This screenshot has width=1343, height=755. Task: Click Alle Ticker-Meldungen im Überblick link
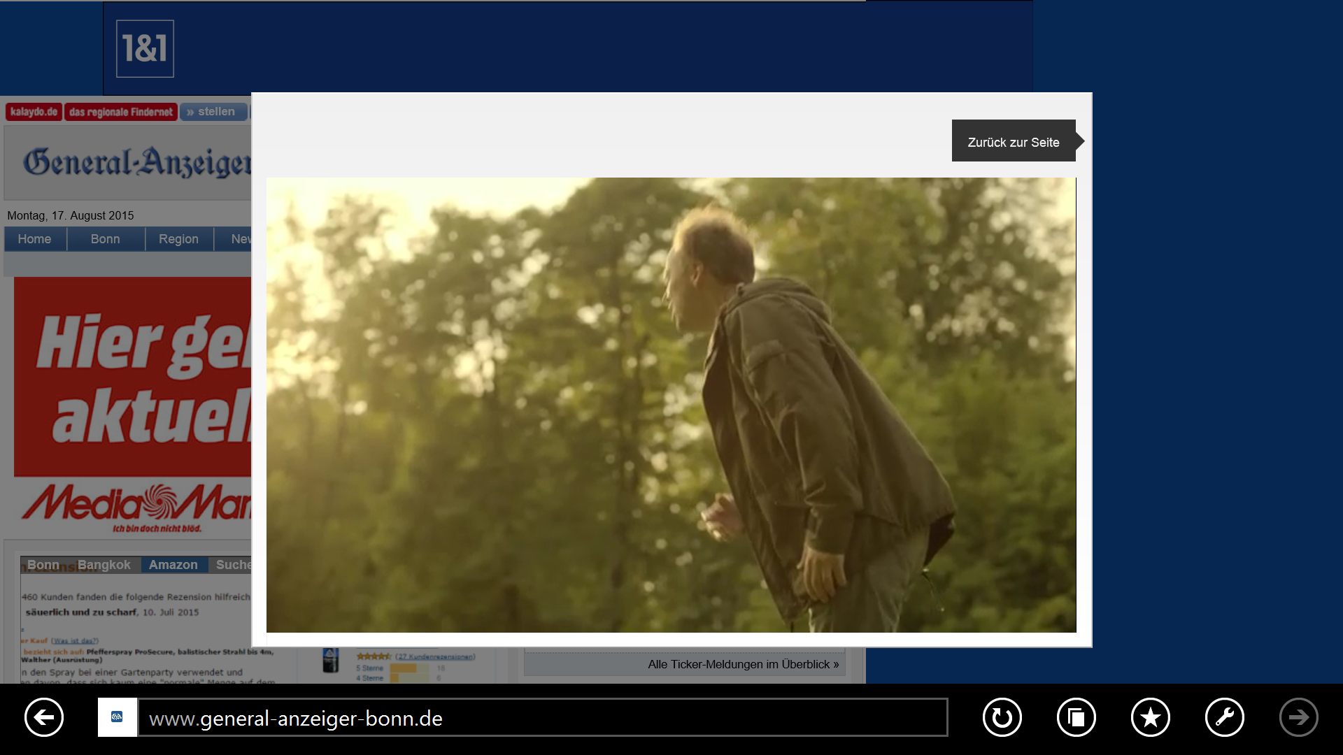pos(743,664)
